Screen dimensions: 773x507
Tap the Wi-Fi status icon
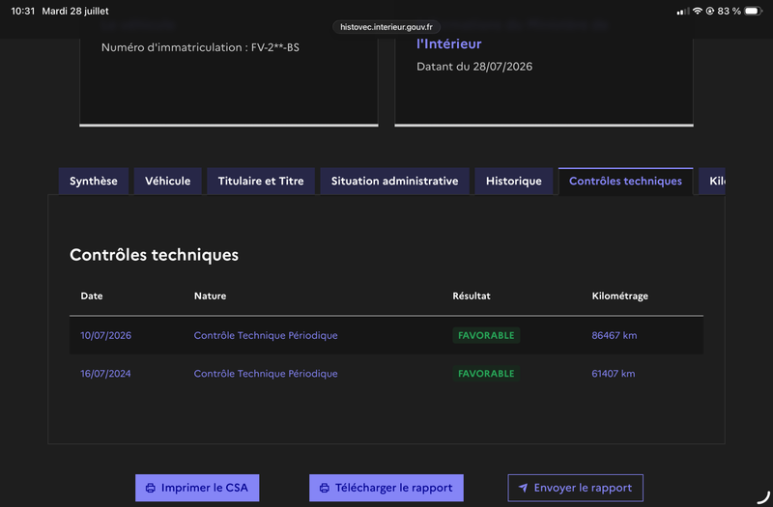tap(697, 11)
